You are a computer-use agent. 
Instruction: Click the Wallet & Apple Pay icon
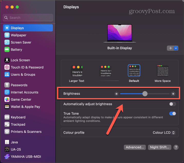click(7, 107)
